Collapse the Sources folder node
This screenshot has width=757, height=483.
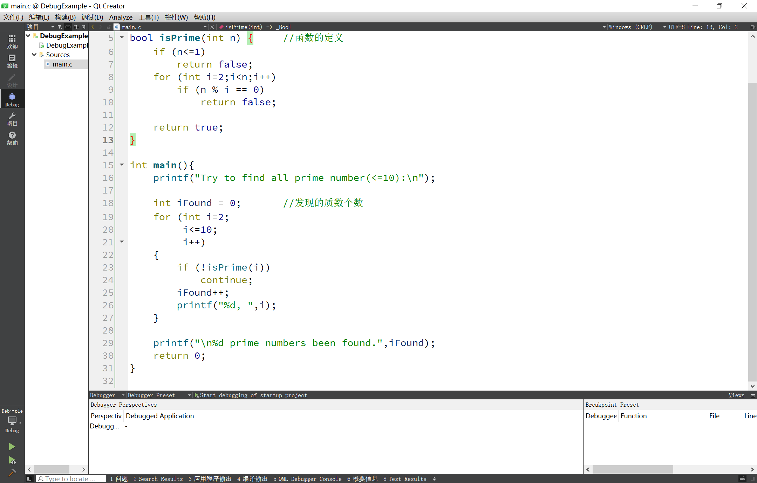point(34,55)
